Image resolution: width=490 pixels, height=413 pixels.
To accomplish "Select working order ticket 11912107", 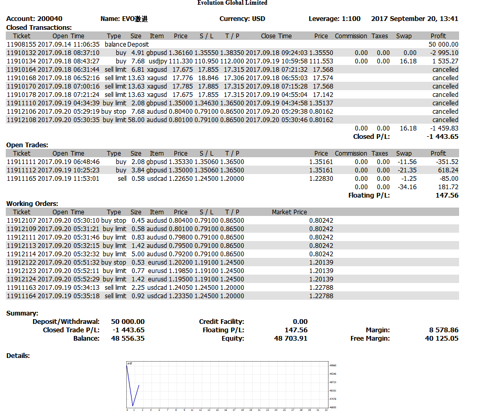I will point(21,221).
